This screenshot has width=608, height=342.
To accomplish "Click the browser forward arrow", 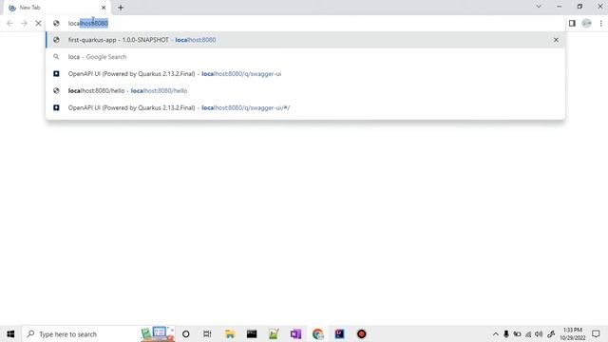I will [x=24, y=23].
